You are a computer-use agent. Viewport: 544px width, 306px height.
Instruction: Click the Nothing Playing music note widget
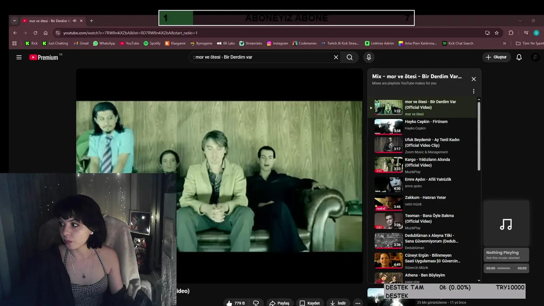click(506, 224)
